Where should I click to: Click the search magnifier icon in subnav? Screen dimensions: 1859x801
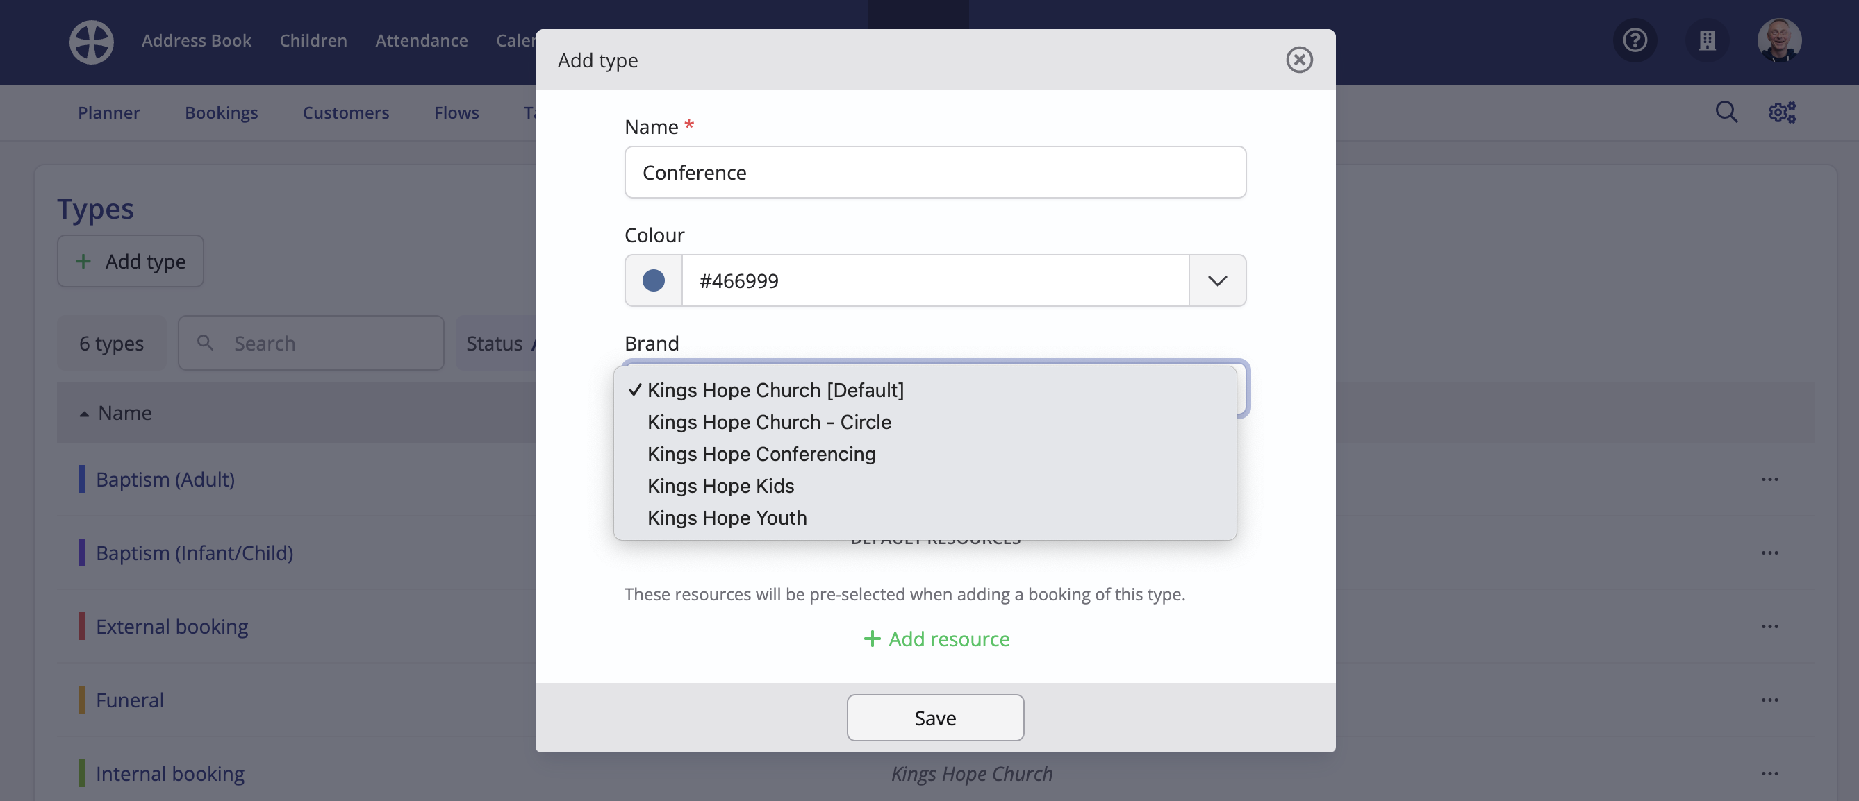pyautogui.click(x=1726, y=112)
